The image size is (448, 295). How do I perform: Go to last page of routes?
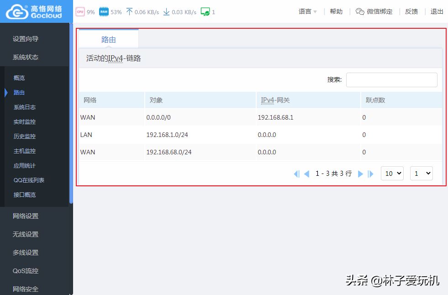pos(370,174)
